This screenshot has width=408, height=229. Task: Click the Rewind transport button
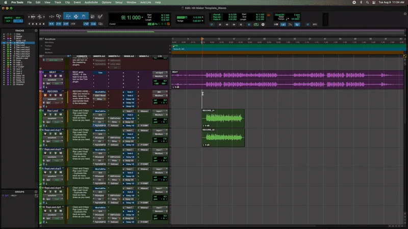(x=226, y=24)
